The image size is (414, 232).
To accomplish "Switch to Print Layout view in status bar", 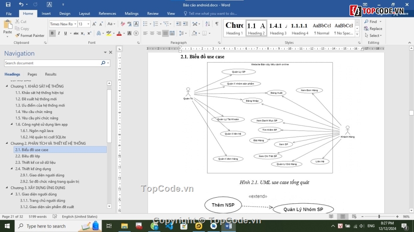I will [x=343, y=216].
